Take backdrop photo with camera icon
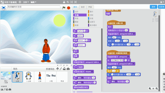 click(10, 89)
